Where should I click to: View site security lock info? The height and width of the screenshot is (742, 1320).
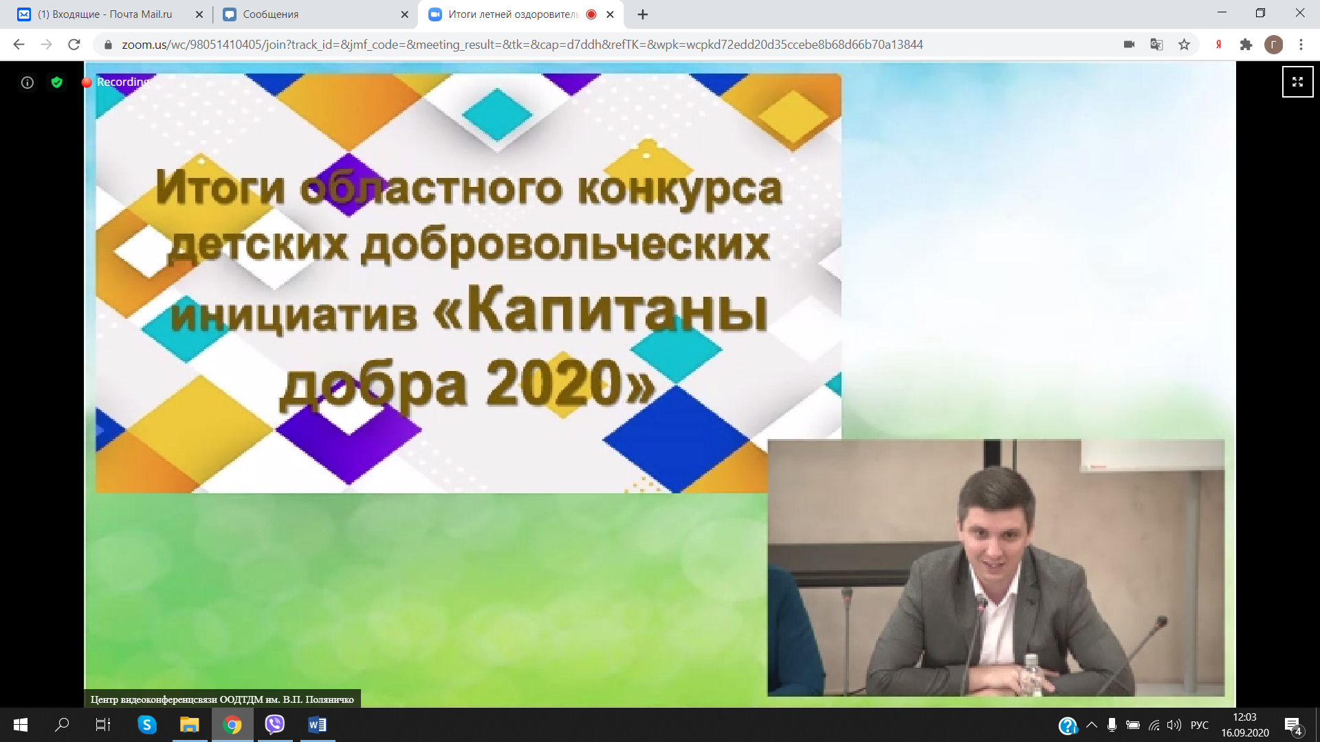107,45
